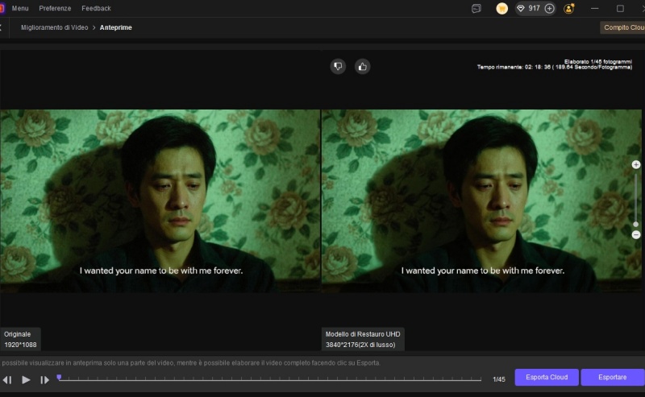Click the frame timeline scrubber bar
645x397 pixels.
[x=270, y=378]
